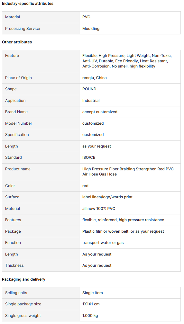Click the Industry-specific attributes heading

tap(27, 4)
